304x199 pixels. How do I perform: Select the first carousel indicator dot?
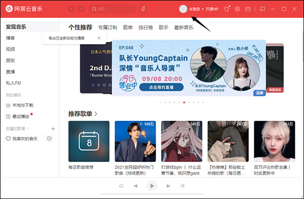pos(160,102)
